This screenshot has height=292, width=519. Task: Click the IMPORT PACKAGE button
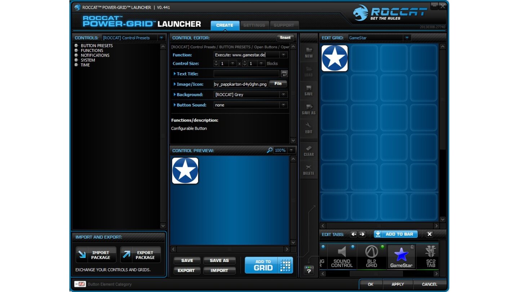click(x=96, y=255)
